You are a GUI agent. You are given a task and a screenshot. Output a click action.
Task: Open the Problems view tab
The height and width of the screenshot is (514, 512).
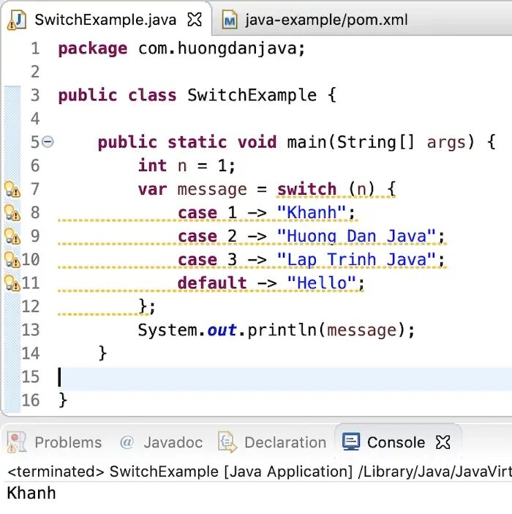pyautogui.click(x=55, y=442)
